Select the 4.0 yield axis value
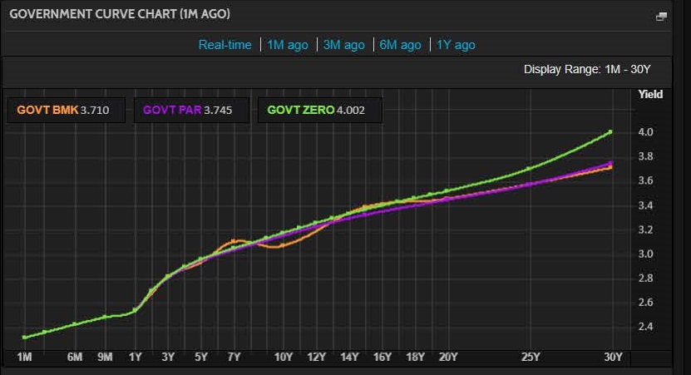 coord(645,132)
